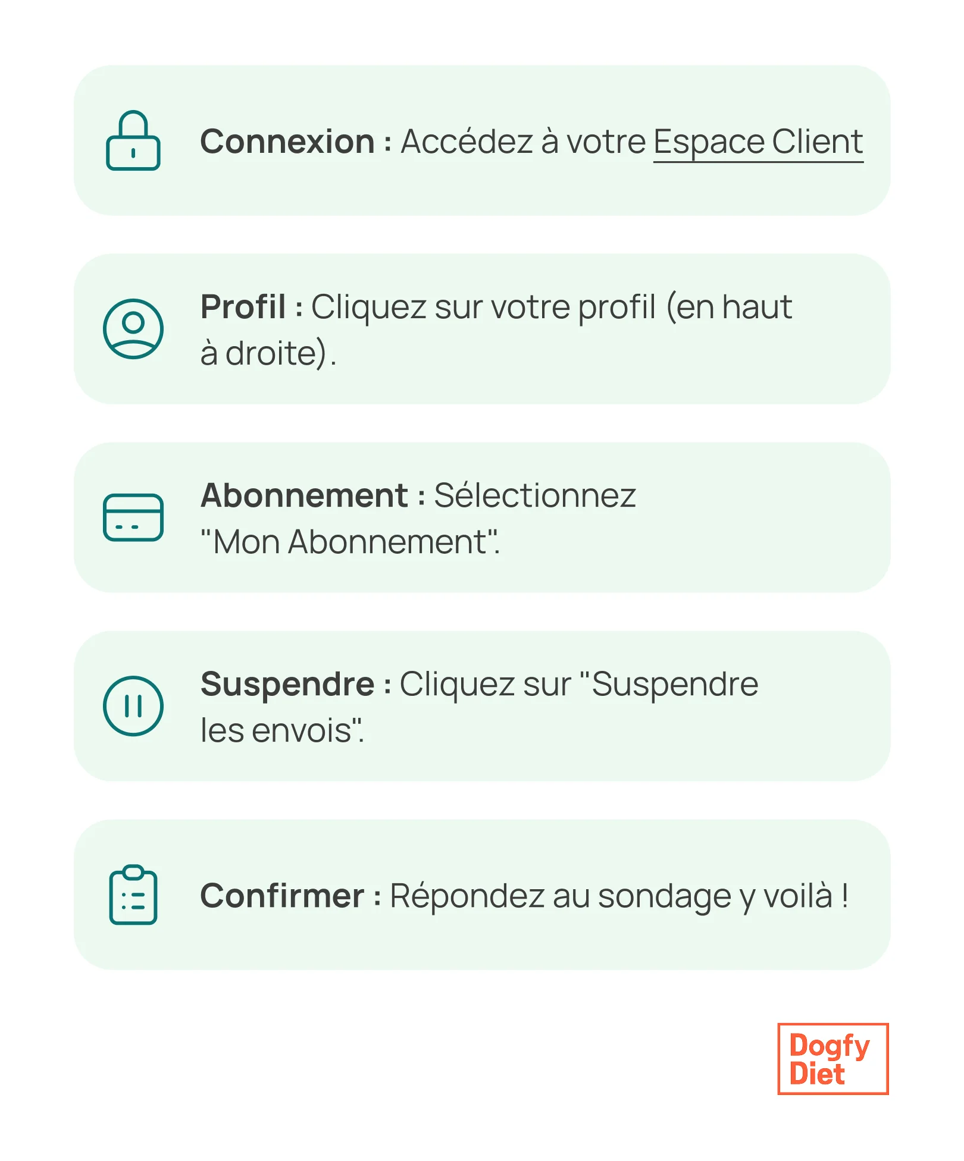Click the clipboard survey icon
Image resolution: width=964 pixels, height=1161 pixels.
[x=133, y=895]
